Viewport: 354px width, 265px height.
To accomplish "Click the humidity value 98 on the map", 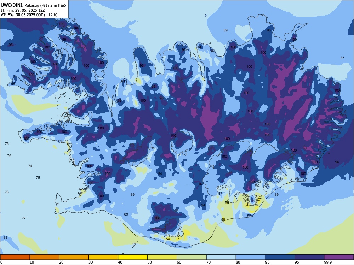I will point(161,98).
